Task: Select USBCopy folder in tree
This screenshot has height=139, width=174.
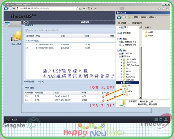Action: point(130,80)
